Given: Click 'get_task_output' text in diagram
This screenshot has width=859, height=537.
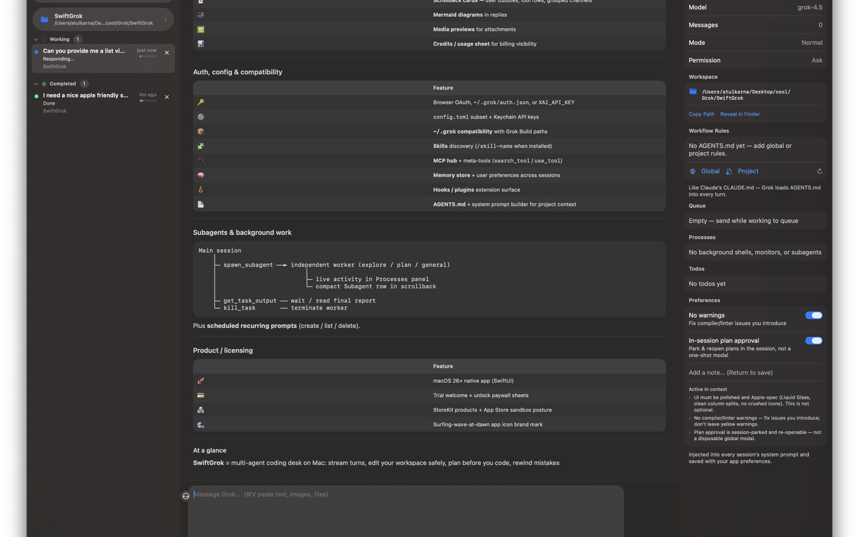Looking at the screenshot, I should (250, 301).
